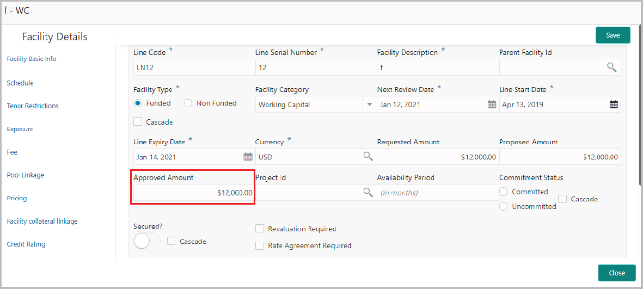Click the Approved Amount field

click(193, 193)
